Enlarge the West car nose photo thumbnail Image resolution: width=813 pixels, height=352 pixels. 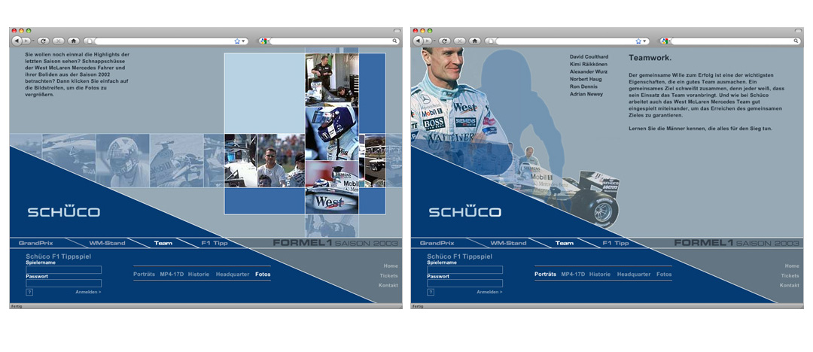click(x=332, y=187)
